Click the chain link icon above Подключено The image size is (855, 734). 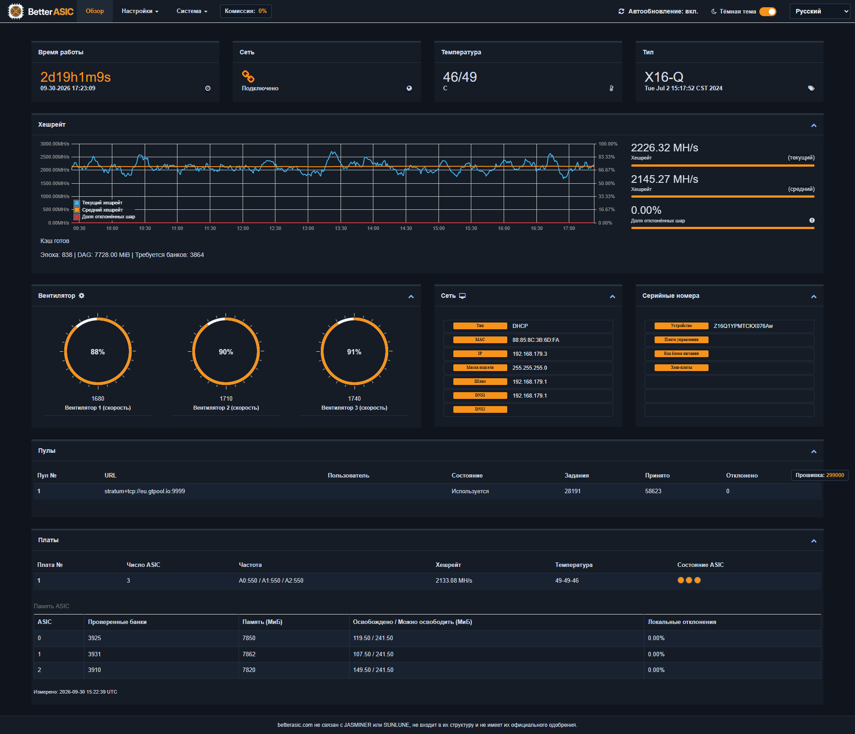click(x=248, y=76)
